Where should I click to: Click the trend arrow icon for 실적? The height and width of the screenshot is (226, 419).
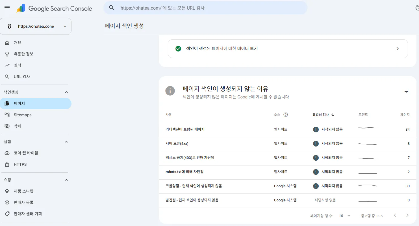click(x=7, y=65)
